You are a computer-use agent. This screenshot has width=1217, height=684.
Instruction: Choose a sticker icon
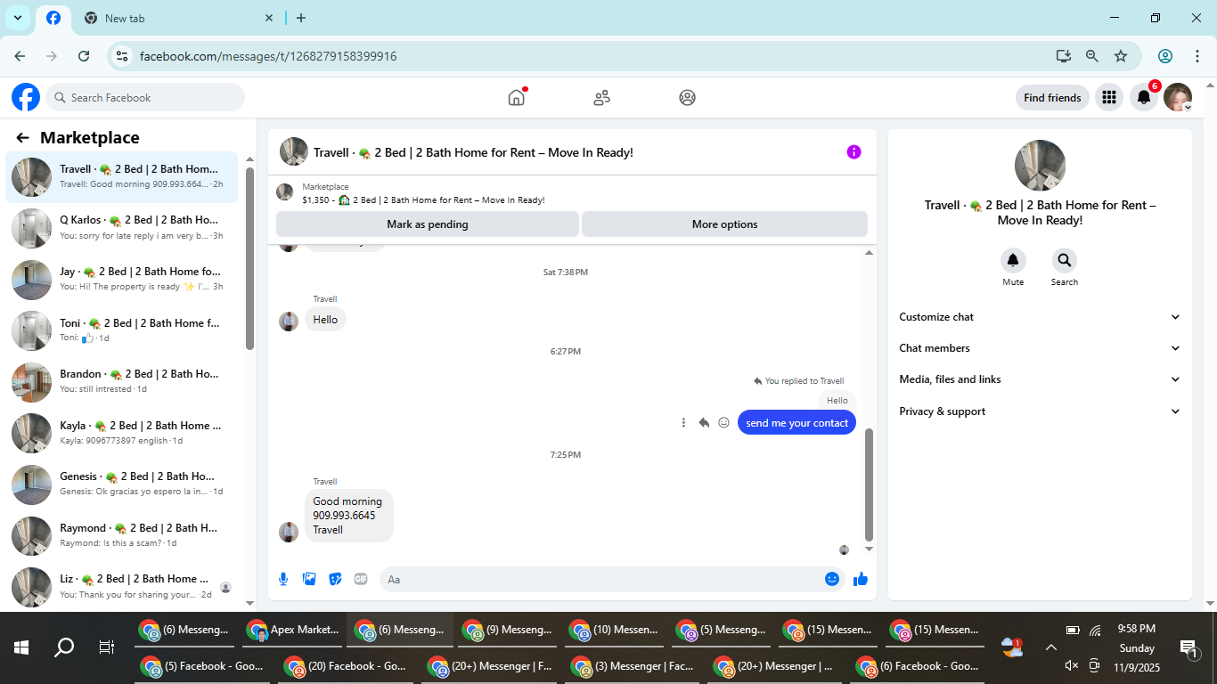pyautogui.click(x=335, y=579)
